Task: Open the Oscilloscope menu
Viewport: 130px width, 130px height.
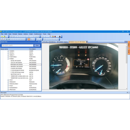Action: (38, 34)
